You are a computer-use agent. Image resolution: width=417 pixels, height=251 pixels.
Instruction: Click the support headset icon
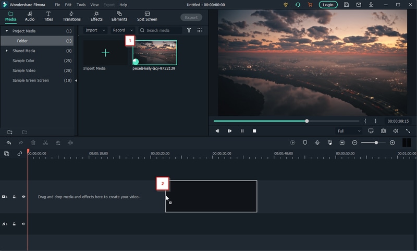pyautogui.click(x=298, y=5)
